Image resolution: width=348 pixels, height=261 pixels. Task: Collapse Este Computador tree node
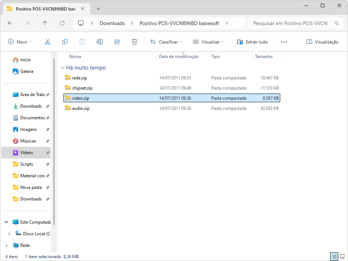[x=7, y=222]
